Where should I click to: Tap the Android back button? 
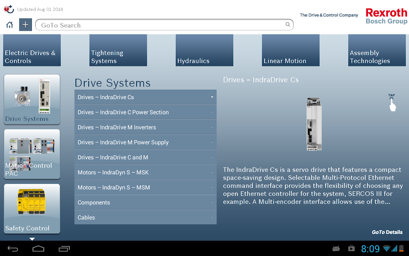point(12,249)
